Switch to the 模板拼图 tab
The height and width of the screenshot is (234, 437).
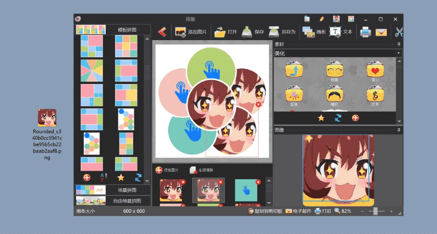pos(113,30)
